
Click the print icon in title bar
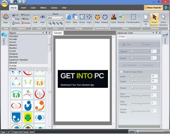tap(23, 2)
